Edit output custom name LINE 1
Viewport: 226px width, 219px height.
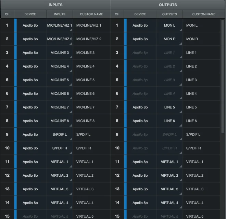(201, 53)
